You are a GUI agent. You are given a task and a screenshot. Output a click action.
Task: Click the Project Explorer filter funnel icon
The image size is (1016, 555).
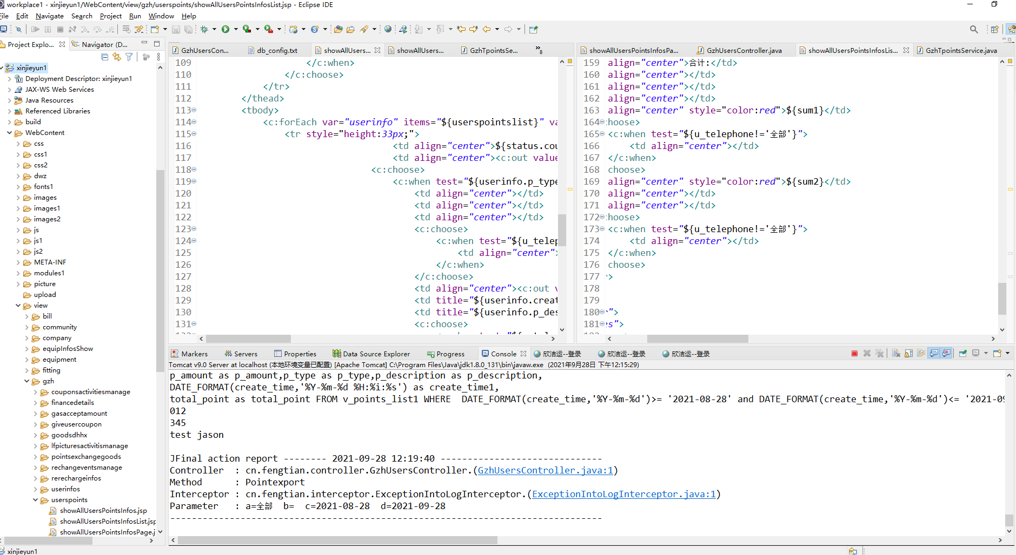pyautogui.click(x=129, y=57)
